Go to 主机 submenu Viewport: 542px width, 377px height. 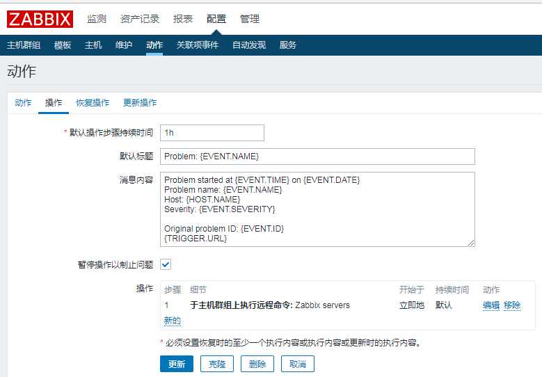coord(93,45)
